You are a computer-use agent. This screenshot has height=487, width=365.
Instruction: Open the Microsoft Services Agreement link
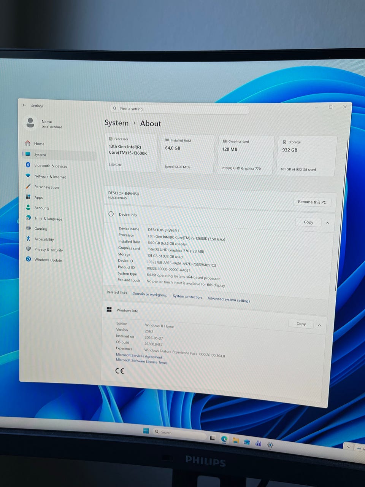point(139,356)
